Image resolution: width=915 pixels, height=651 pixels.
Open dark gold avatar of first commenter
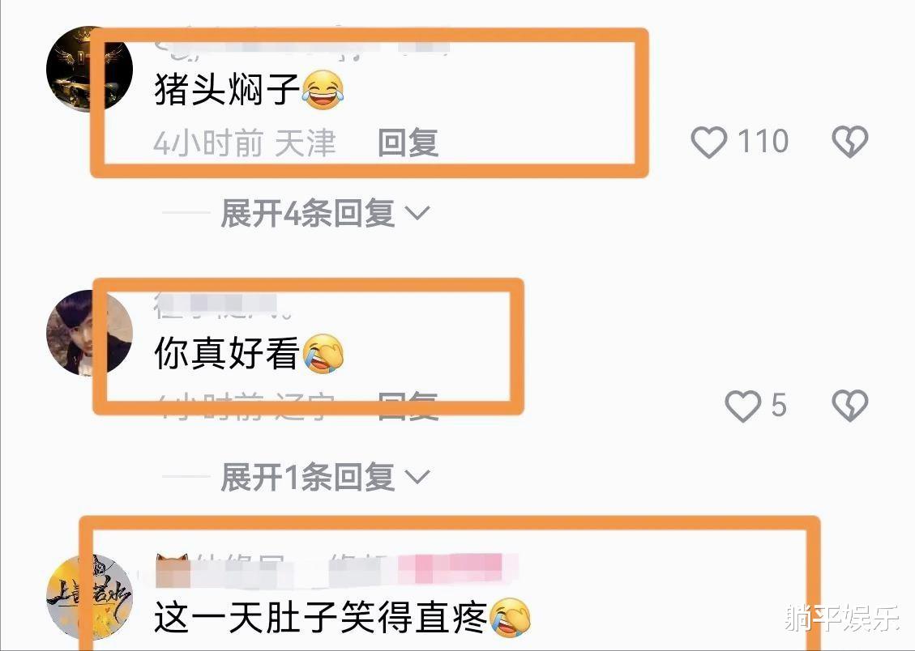pyautogui.click(x=89, y=69)
